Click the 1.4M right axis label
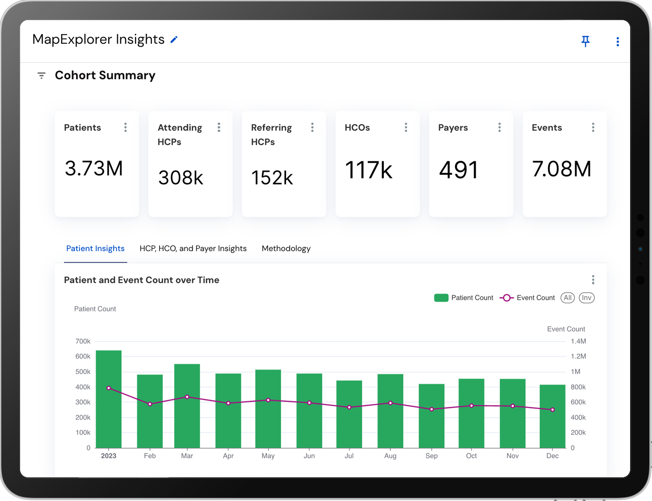The height and width of the screenshot is (501, 652). click(x=578, y=341)
